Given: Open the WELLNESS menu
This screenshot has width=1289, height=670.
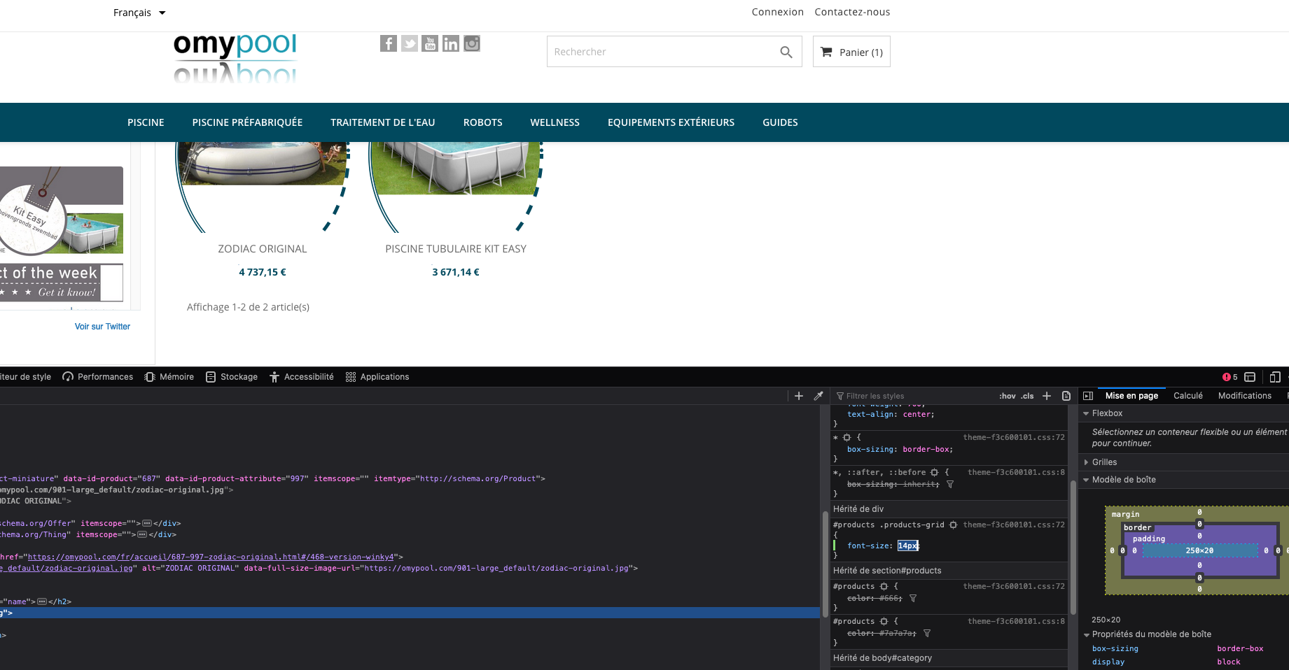Looking at the screenshot, I should (x=555, y=122).
